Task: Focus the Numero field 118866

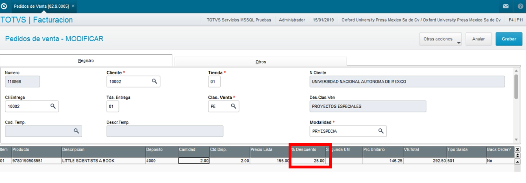Action: coord(22,81)
